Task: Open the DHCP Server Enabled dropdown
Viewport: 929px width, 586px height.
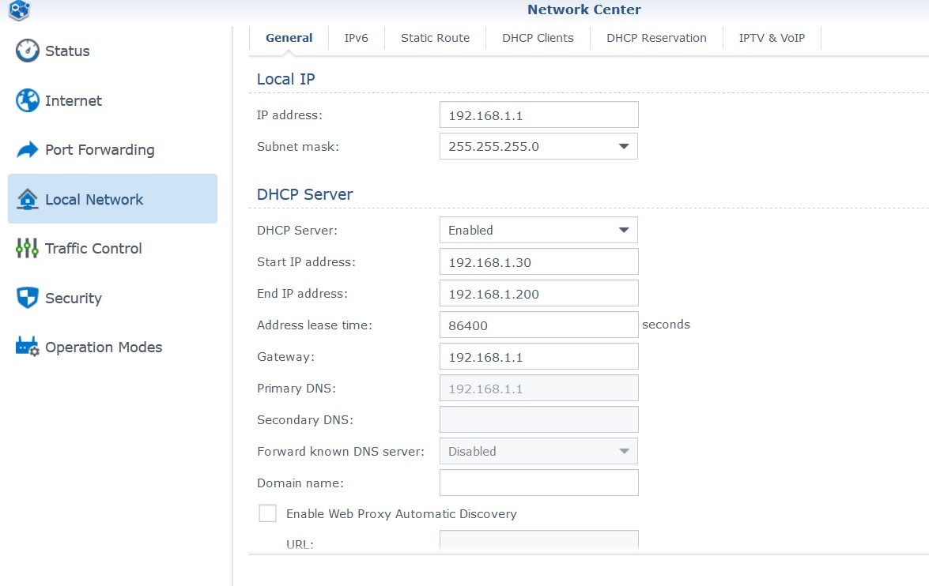Action: click(x=538, y=231)
